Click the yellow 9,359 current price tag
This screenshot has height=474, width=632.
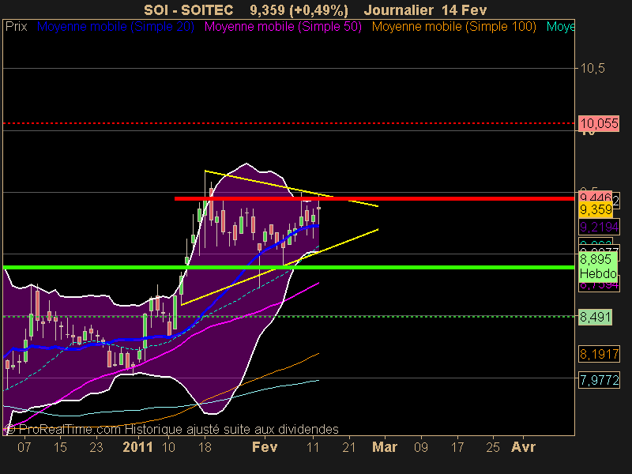[596, 209]
